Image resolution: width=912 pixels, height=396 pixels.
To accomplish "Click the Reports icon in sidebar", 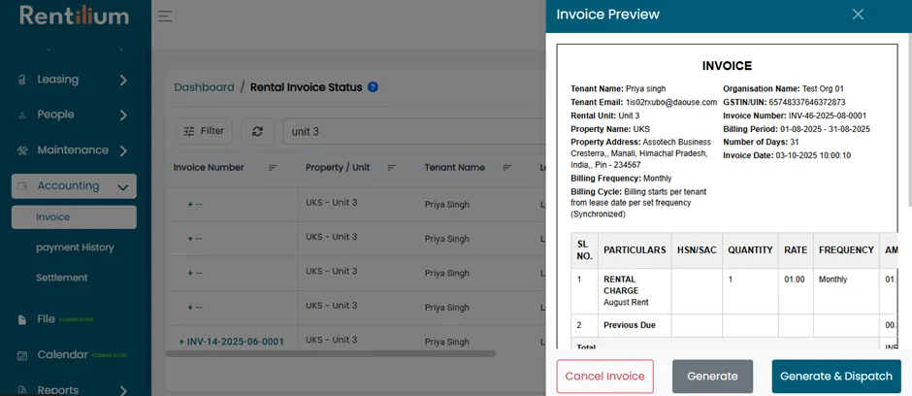I will [x=22, y=390].
